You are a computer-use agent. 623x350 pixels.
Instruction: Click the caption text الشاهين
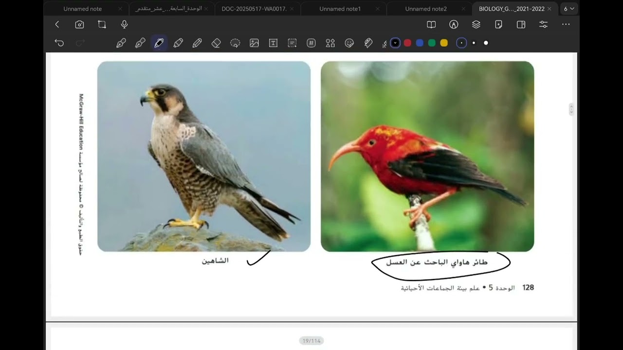[215, 261]
